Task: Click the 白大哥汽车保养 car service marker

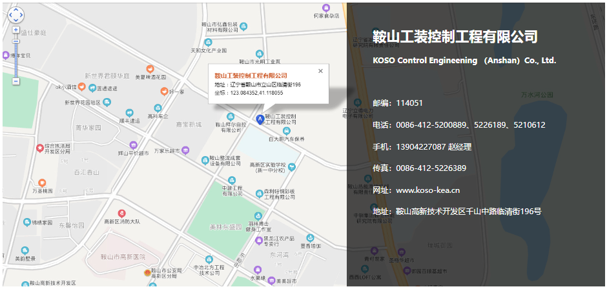Action: [x=286, y=130]
